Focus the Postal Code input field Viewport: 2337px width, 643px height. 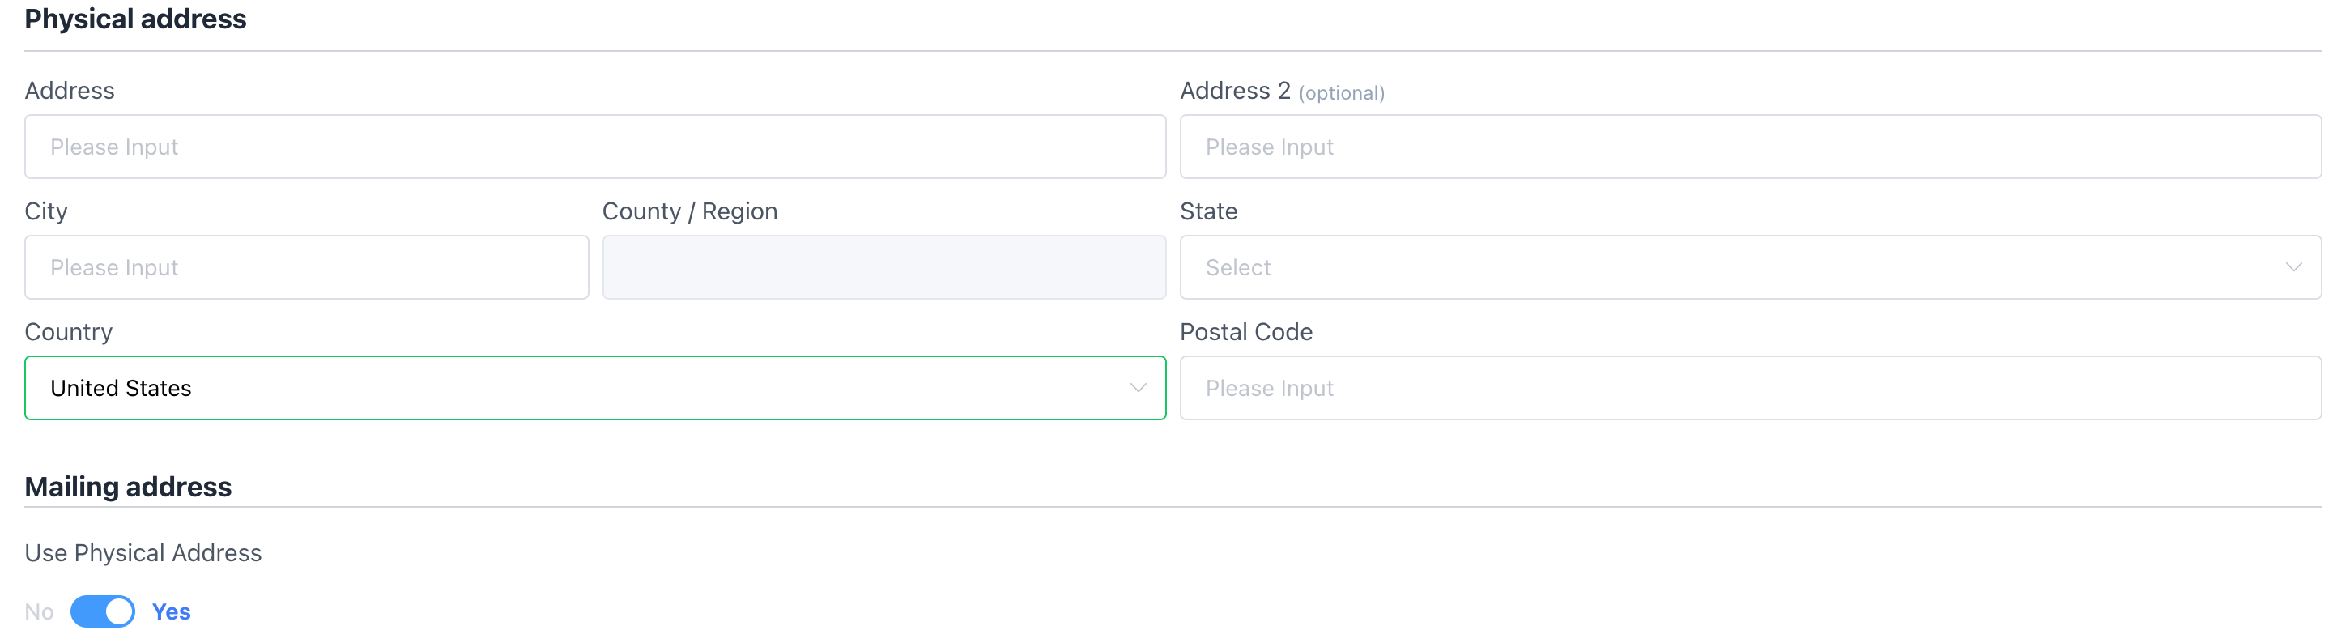(x=1749, y=388)
